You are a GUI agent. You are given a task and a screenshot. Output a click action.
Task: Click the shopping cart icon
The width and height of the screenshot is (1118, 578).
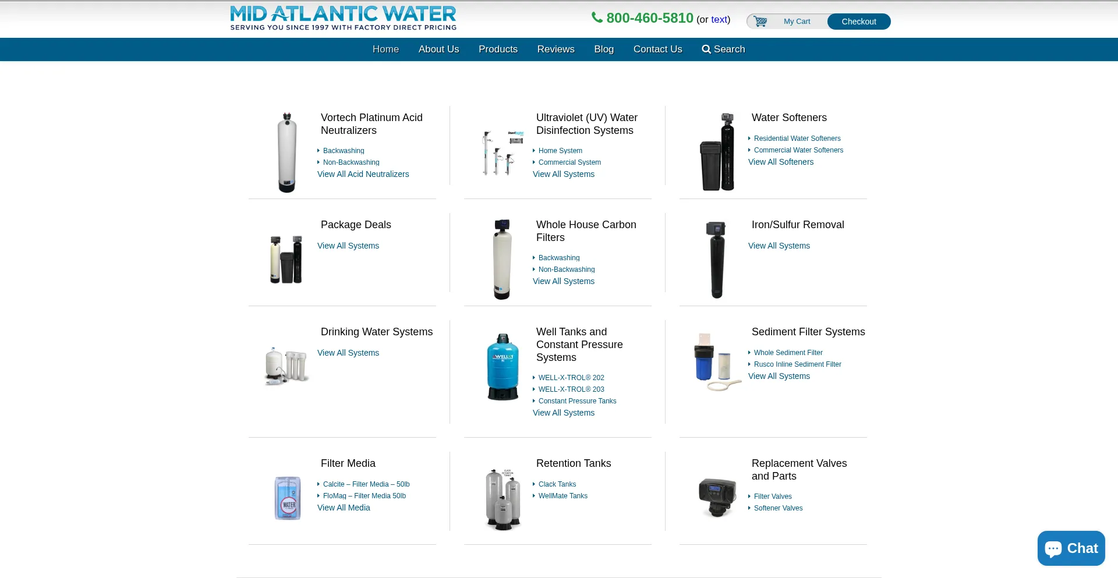coord(760,22)
